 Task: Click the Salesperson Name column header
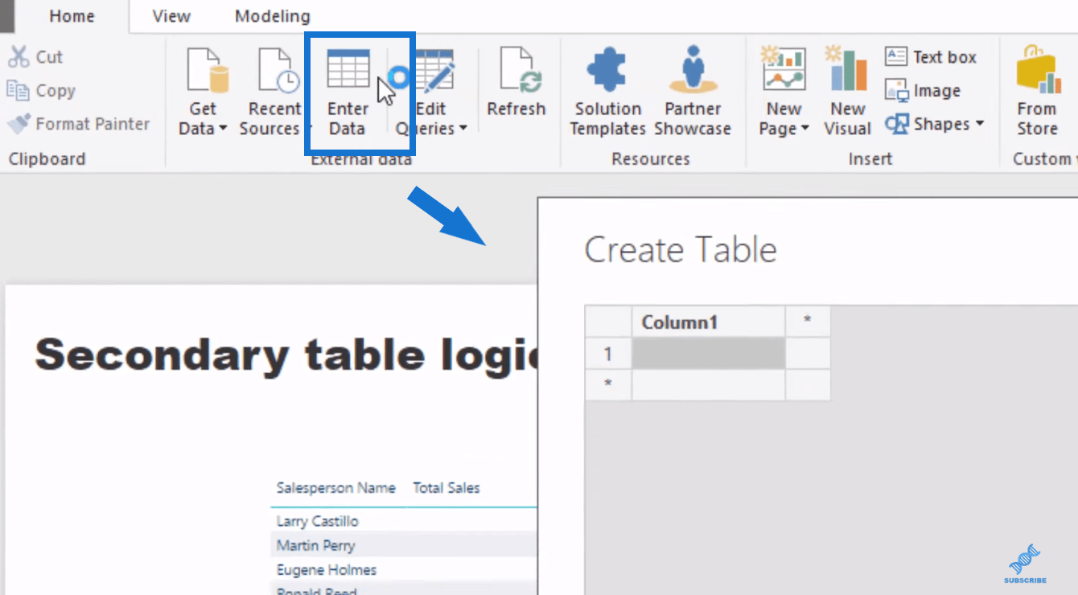pos(336,488)
